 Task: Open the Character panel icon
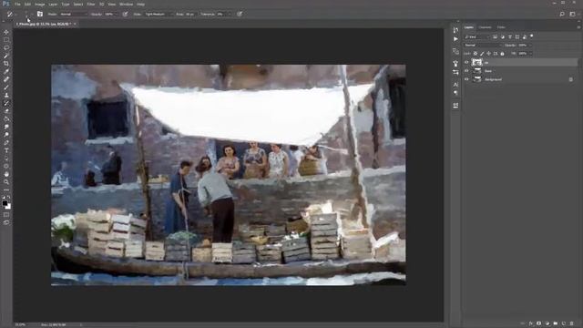click(455, 85)
